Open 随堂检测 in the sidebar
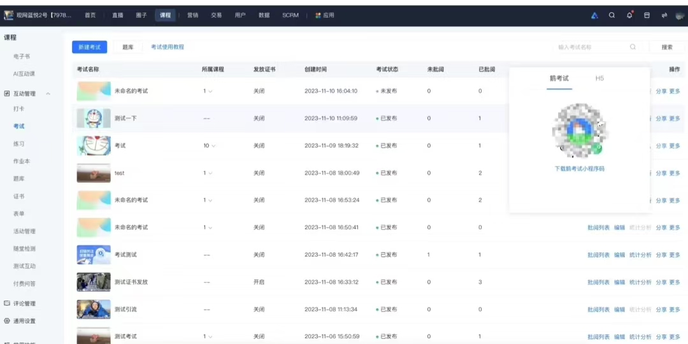Image resolution: width=688 pixels, height=344 pixels. [x=24, y=249]
